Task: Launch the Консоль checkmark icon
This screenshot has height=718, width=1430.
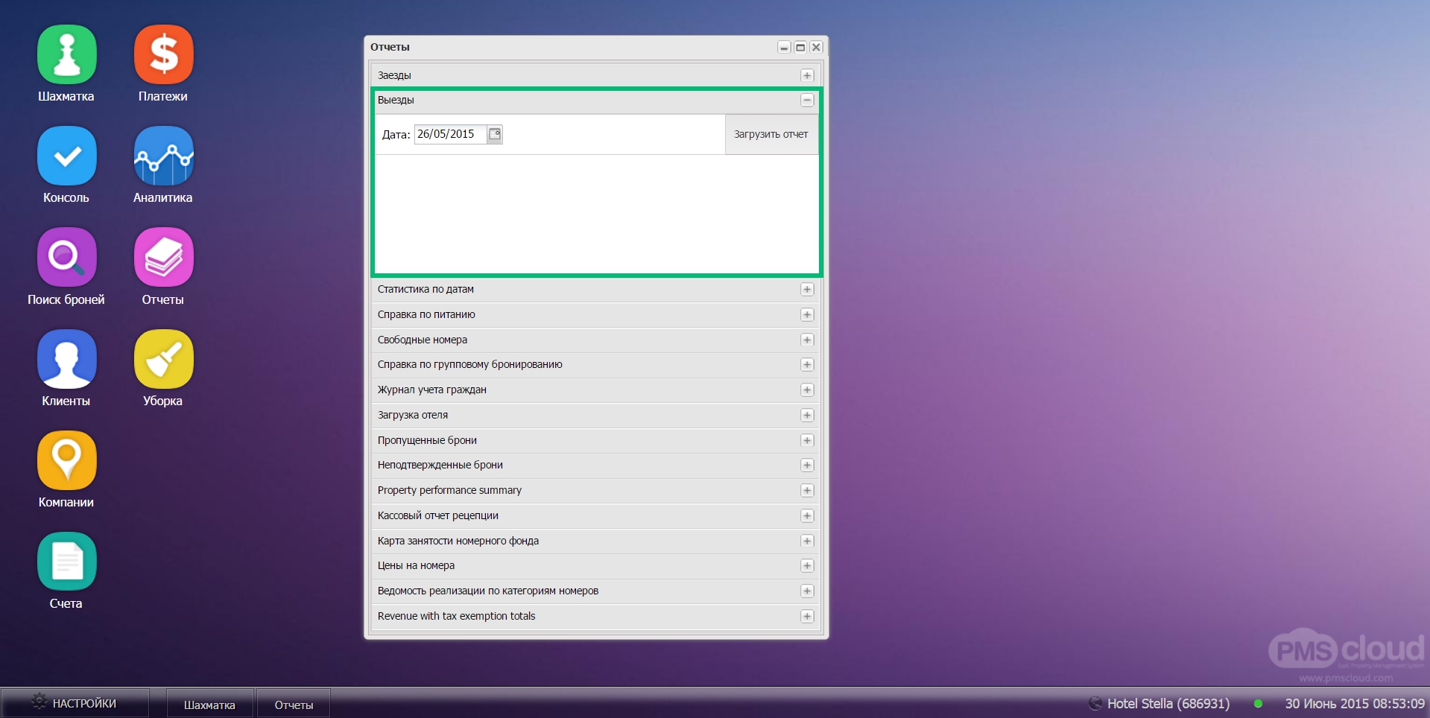Action: (x=67, y=156)
